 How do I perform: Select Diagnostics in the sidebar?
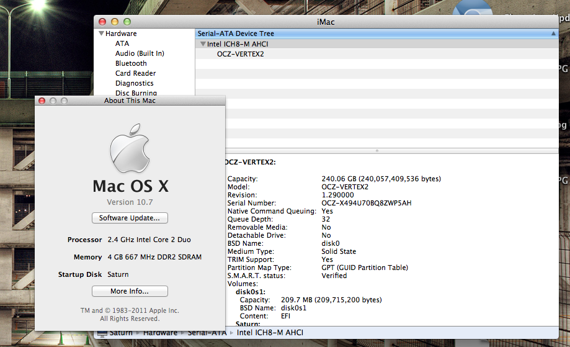(x=134, y=83)
